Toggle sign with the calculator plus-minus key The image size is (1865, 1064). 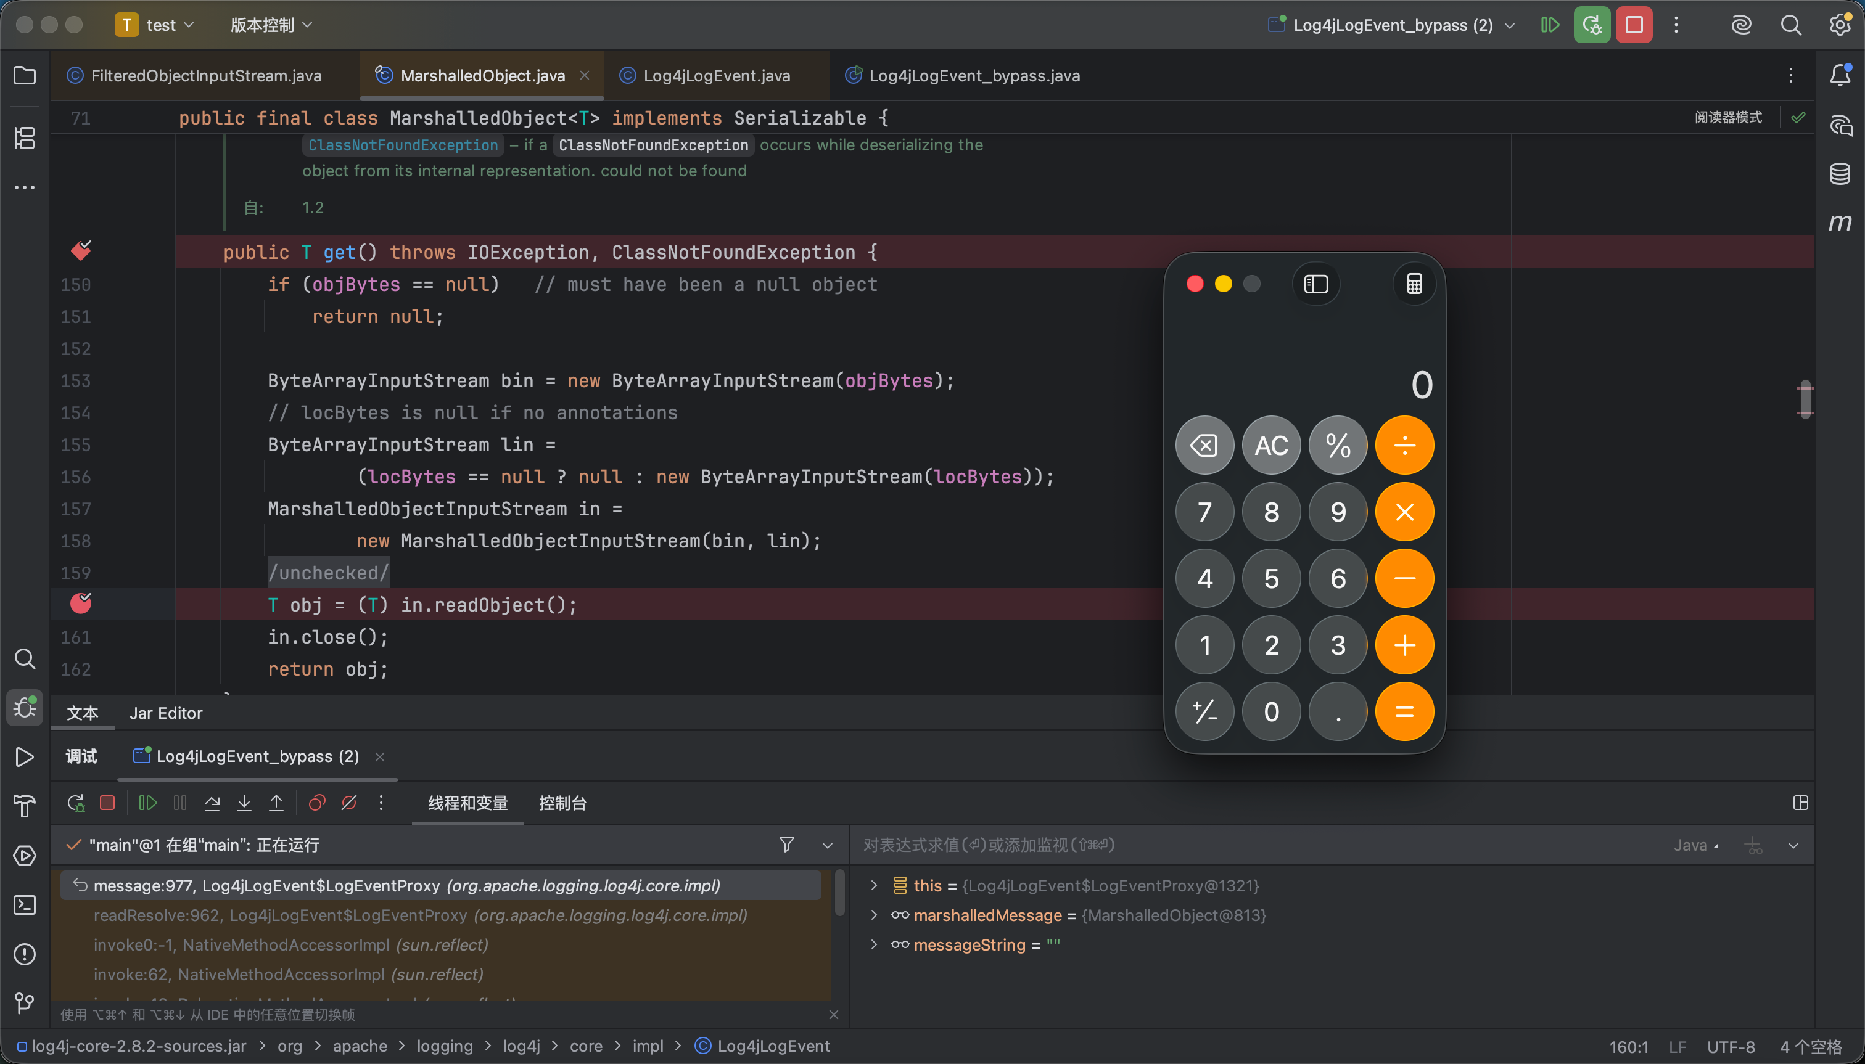[1205, 712]
